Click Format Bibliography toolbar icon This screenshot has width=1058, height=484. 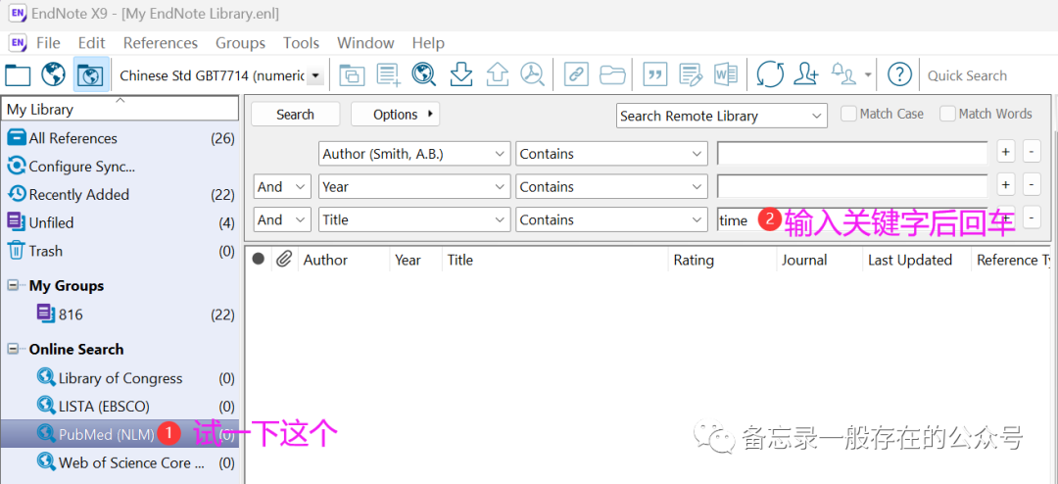click(x=691, y=74)
